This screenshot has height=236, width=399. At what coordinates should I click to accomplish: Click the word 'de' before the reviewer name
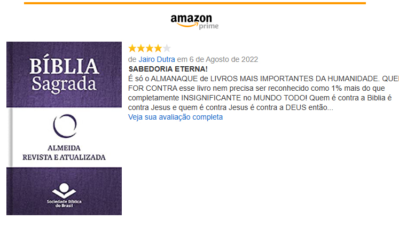pos(132,59)
